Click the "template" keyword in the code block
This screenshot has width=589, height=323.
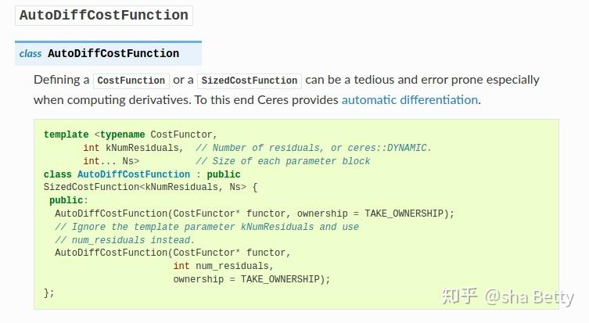[66, 135]
